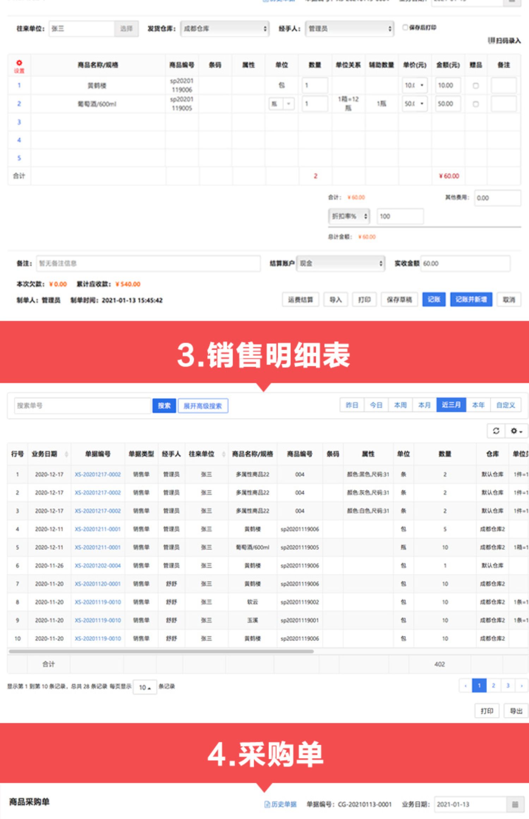Click the 往来单位 field containing 张三
Viewport: 529px width, 819px height.
[81, 29]
